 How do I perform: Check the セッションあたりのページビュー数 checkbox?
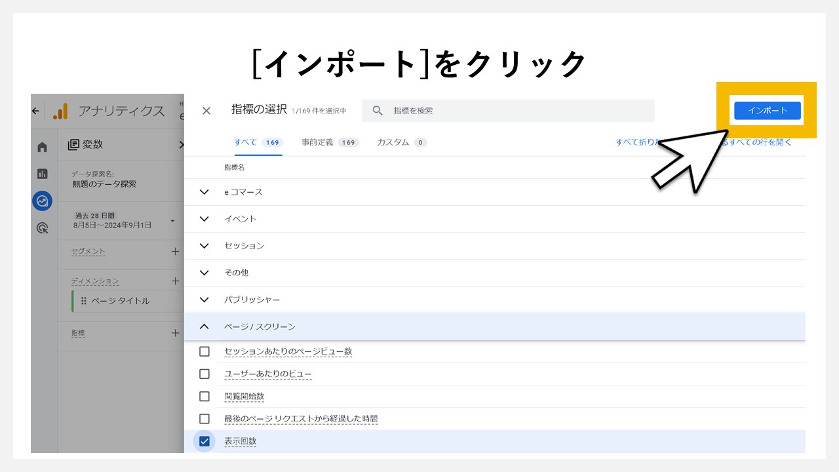(204, 351)
